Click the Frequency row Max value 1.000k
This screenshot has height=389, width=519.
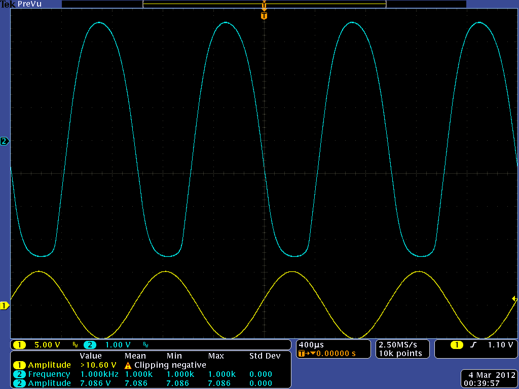coord(222,374)
